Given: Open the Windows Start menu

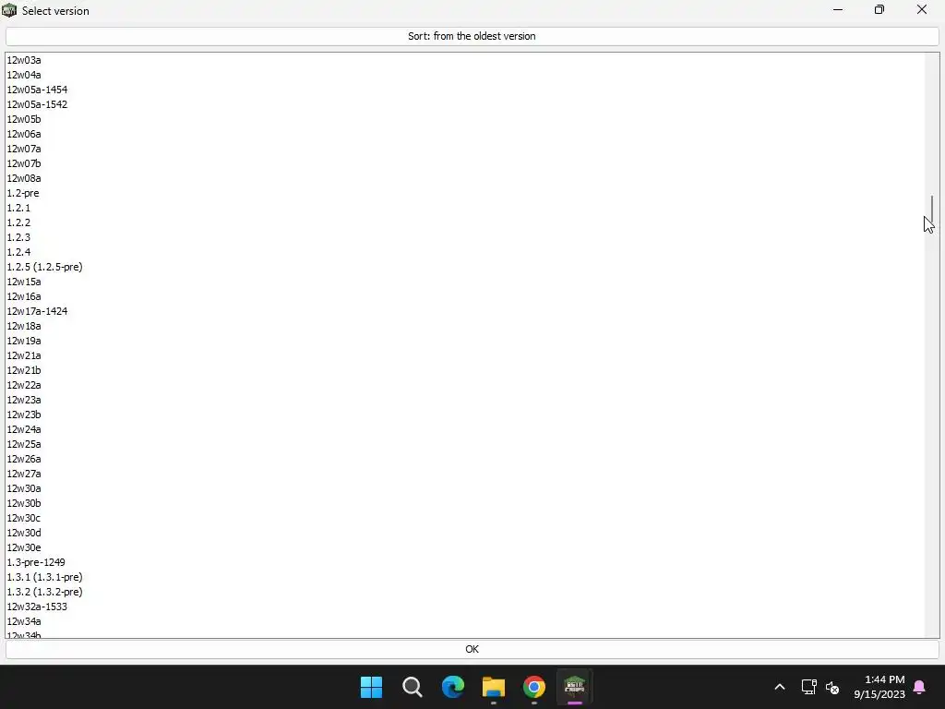Looking at the screenshot, I should (x=371, y=687).
